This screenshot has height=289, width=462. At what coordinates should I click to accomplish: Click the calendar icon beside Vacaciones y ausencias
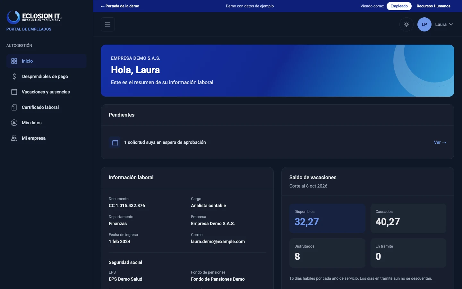pyautogui.click(x=14, y=92)
